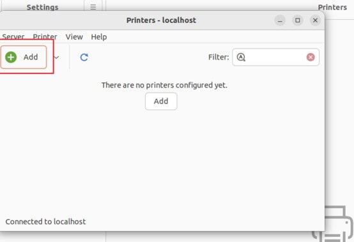The width and height of the screenshot is (354, 242).
Task: Clear the filter with the red X icon
Action: click(x=311, y=57)
